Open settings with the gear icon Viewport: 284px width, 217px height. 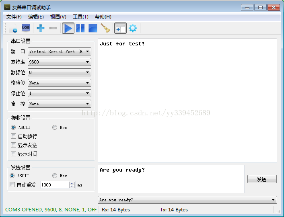click(x=133, y=28)
